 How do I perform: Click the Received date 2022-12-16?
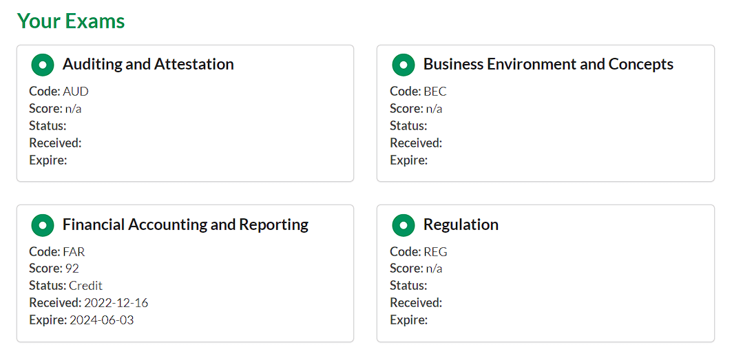click(x=116, y=302)
